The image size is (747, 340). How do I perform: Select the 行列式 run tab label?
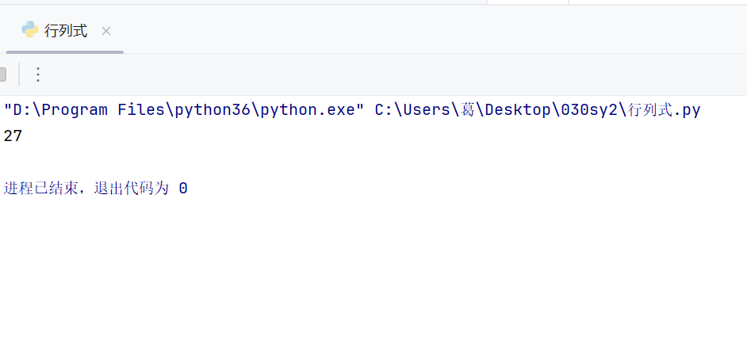[x=67, y=31]
